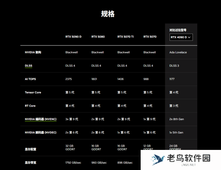Click the Ada Lovelace architecture cell
This screenshot has width=221, height=170.
[178, 52]
